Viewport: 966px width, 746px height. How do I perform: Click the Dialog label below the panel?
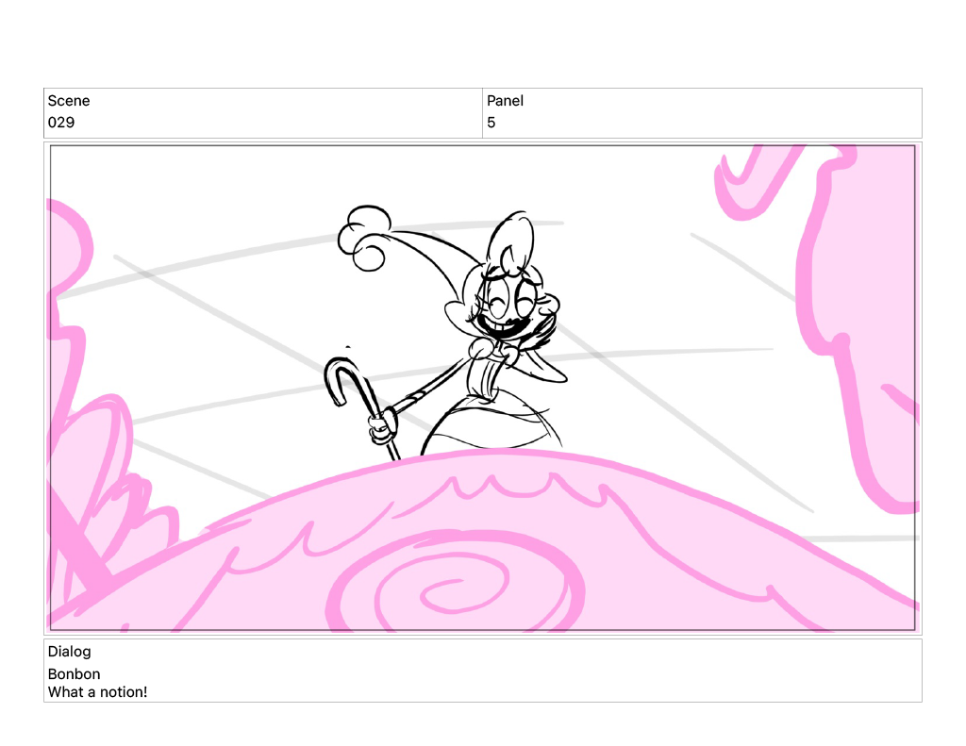(70, 652)
